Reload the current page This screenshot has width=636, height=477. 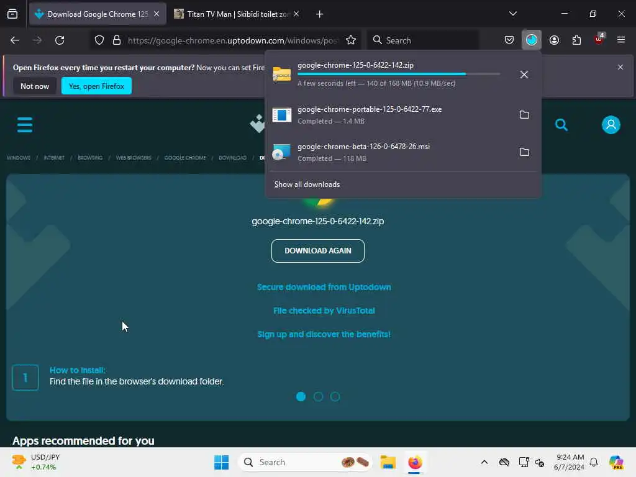coord(60,40)
